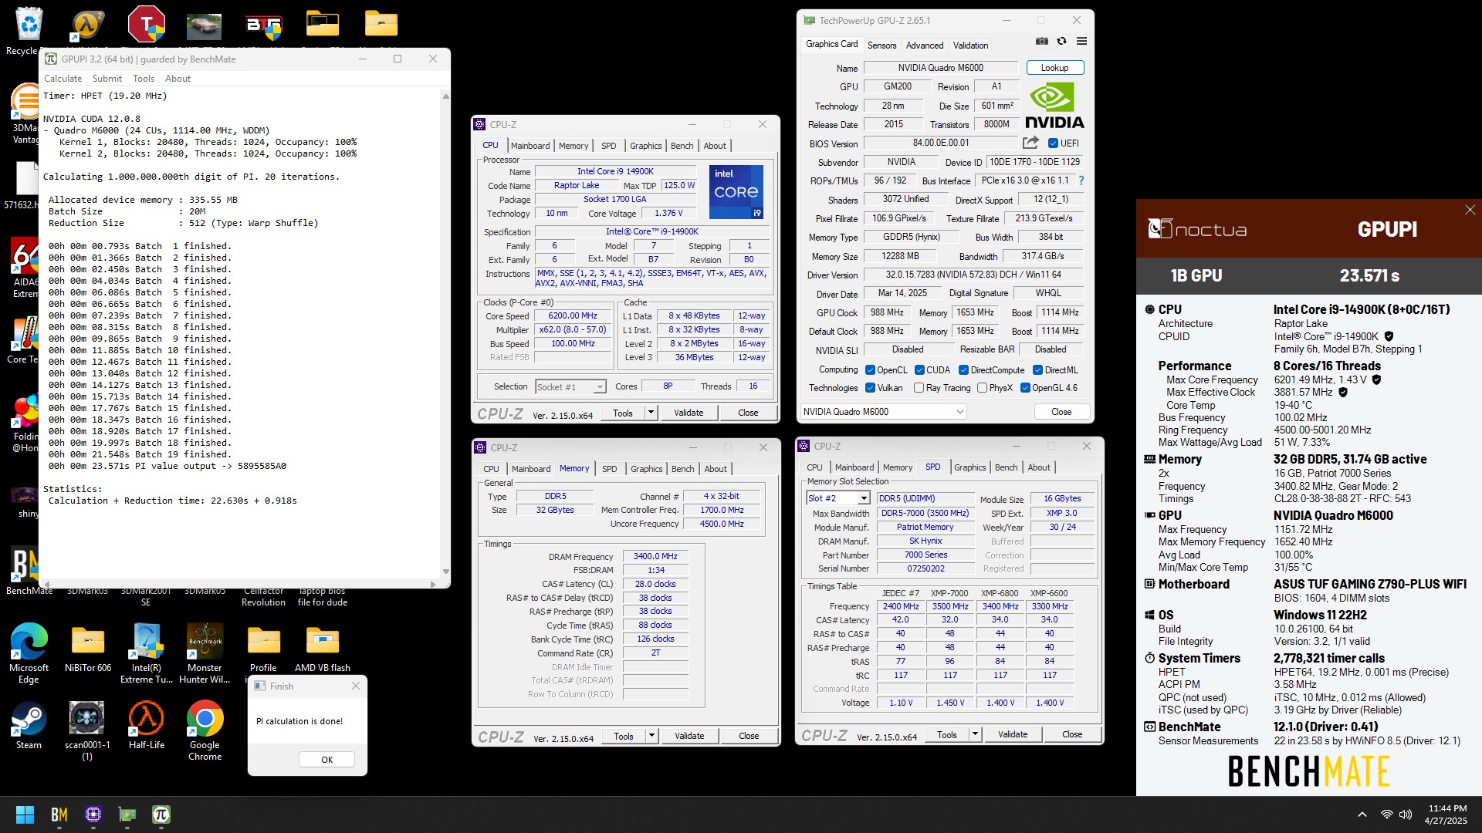Open the Monster Hunter Wilds desktop shortcut

click(x=205, y=653)
